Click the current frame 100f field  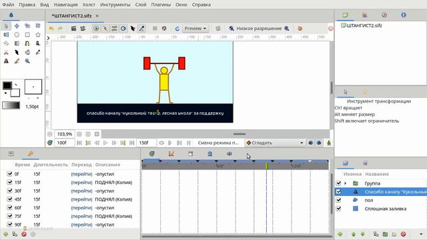pyautogui.click(x=65, y=143)
